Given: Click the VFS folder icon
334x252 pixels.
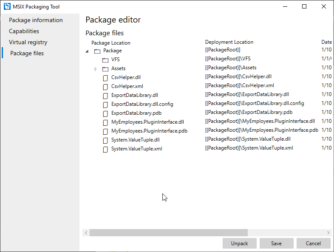Looking at the screenshot, I should pyautogui.click(x=105, y=60).
